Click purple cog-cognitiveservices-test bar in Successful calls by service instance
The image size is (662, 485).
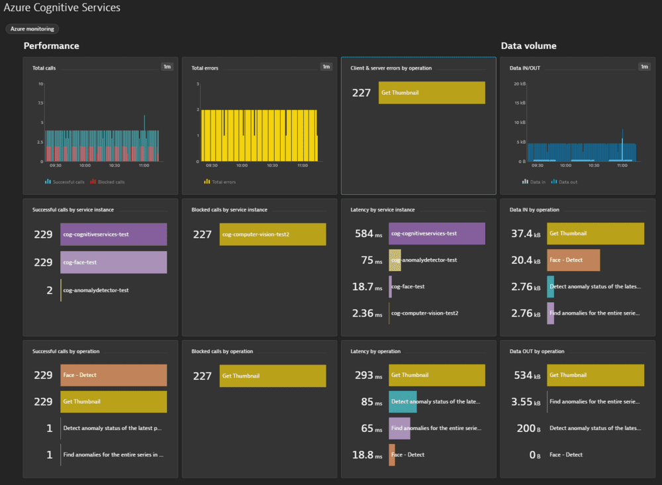pos(113,234)
